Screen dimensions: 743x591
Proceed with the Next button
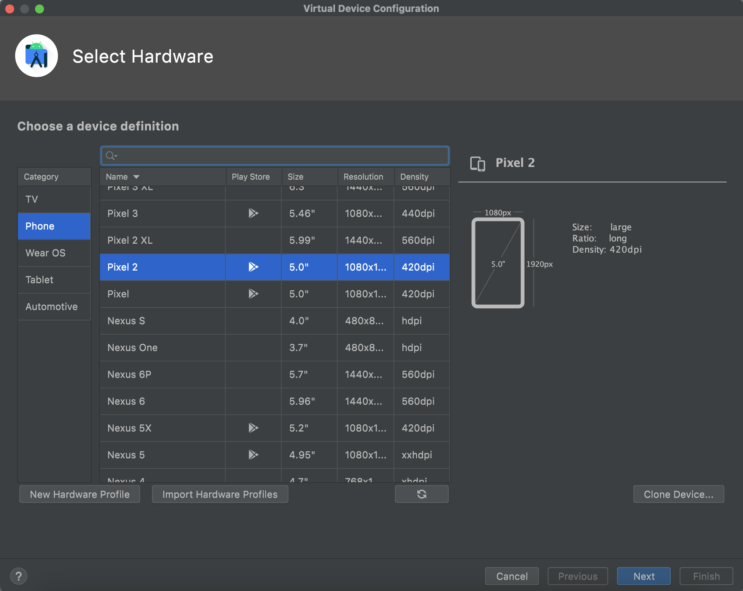point(644,576)
